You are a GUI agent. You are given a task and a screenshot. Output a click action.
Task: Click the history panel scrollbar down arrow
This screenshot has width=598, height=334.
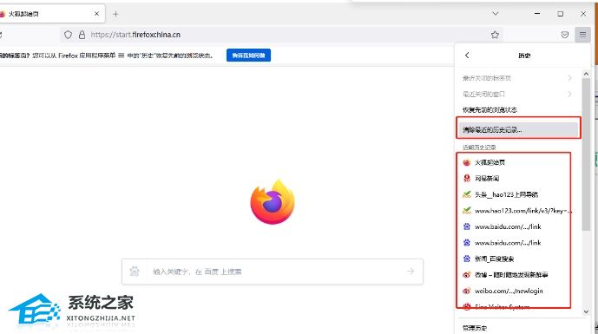[x=586, y=312]
